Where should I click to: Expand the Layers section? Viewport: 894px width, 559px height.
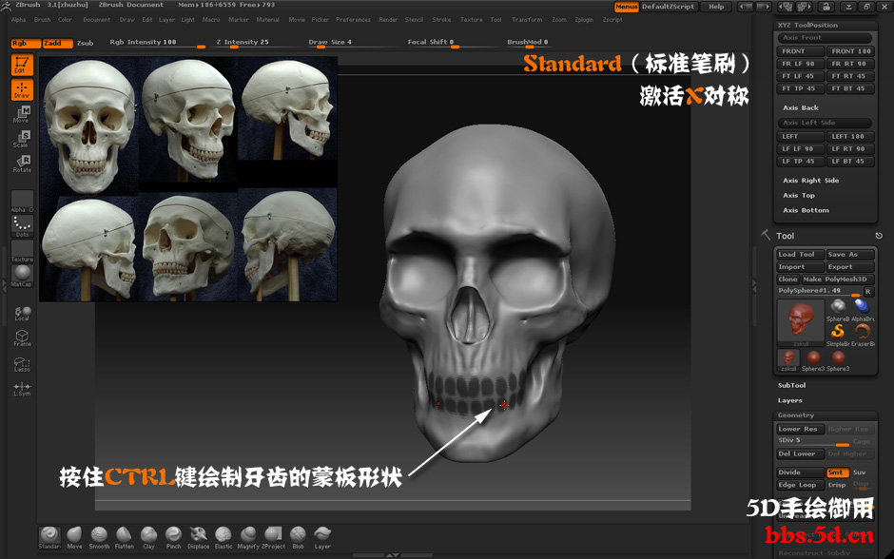click(789, 400)
